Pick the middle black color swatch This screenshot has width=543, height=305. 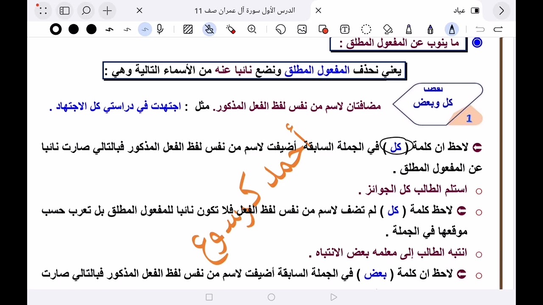point(74,29)
